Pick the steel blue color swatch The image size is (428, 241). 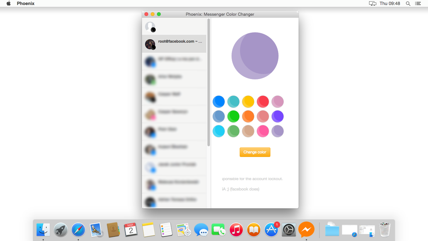click(219, 116)
